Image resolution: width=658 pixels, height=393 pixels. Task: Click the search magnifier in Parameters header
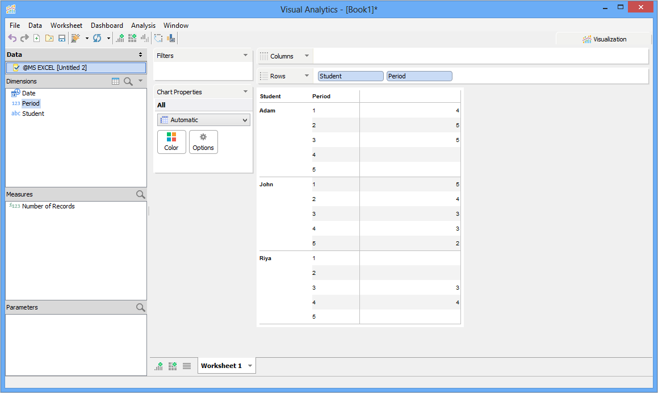point(141,307)
